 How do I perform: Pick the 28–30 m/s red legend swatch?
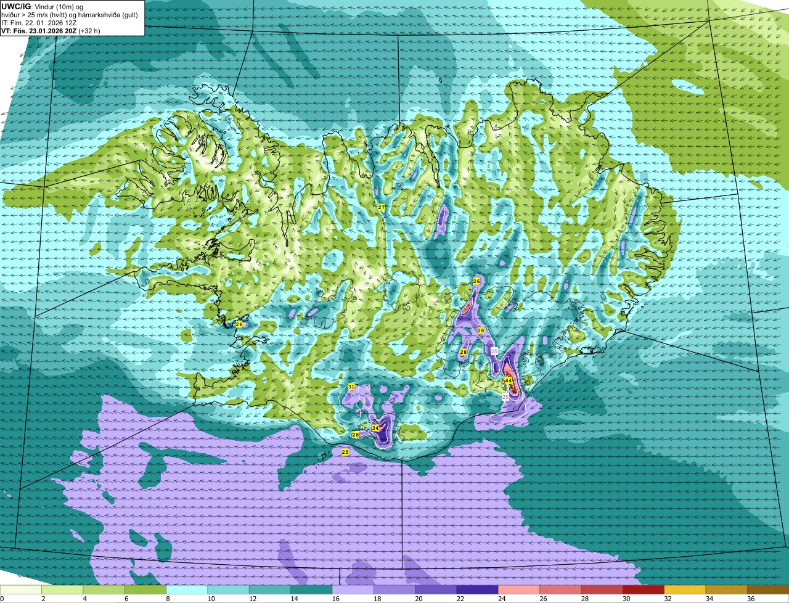pyautogui.click(x=602, y=590)
